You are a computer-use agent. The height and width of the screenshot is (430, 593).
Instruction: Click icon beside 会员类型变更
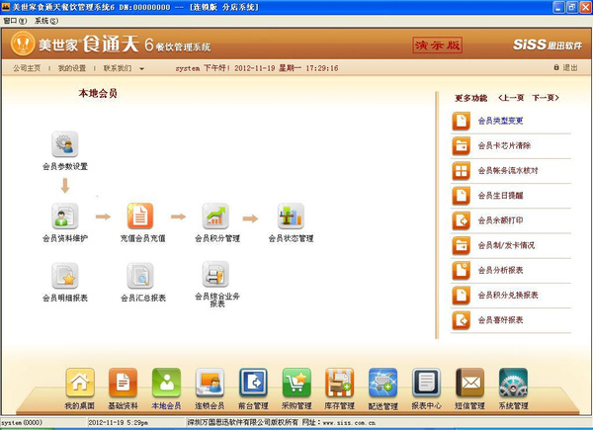pyautogui.click(x=461, y=121)
